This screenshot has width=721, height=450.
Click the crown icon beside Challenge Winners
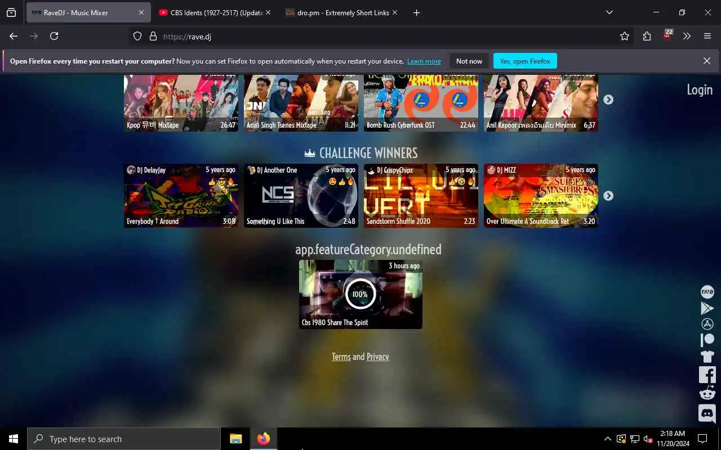[x=309, y=153]
